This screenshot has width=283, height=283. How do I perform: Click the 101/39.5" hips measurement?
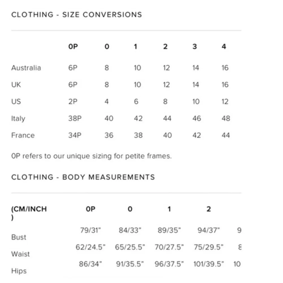pyautogui.click(x=209, y=264)
